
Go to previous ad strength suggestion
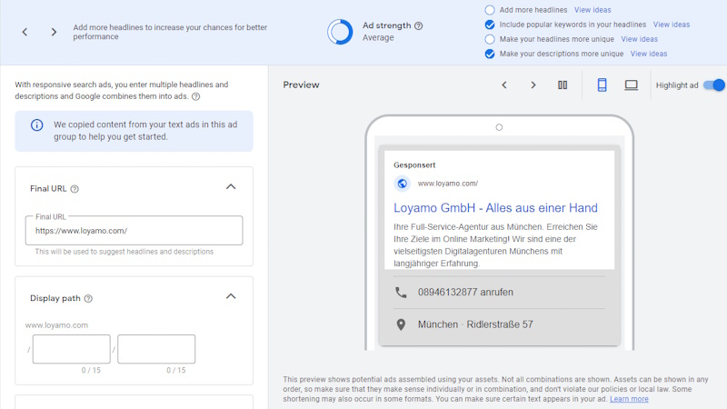(25, 32)
